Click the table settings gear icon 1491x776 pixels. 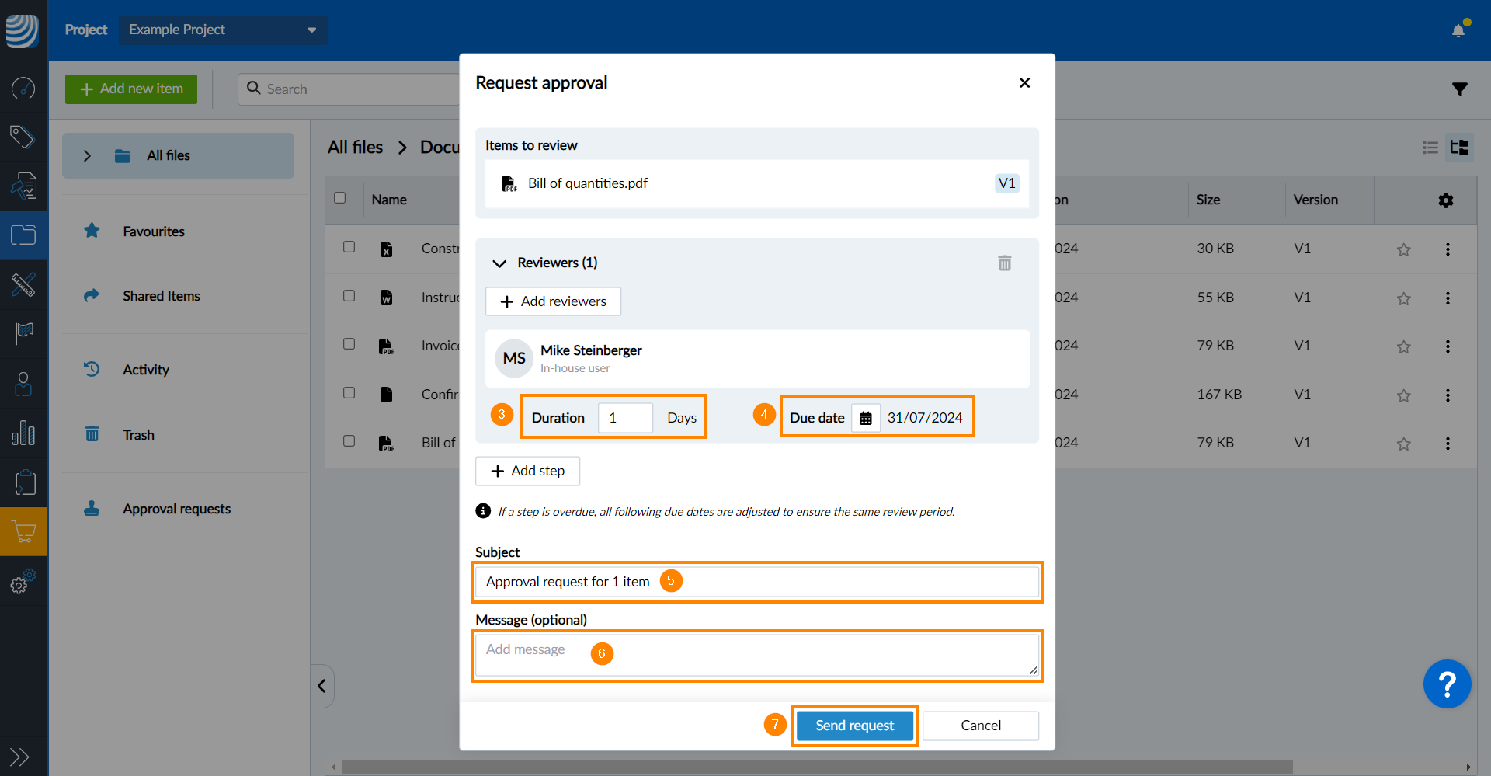tap(1445, 200)
